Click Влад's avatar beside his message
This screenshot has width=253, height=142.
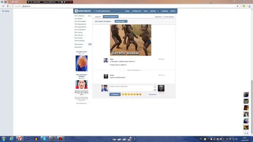pos(106,76)
